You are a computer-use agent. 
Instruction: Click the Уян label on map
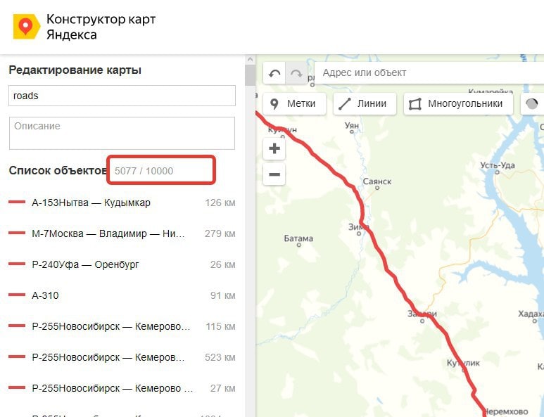click(352, 125)
